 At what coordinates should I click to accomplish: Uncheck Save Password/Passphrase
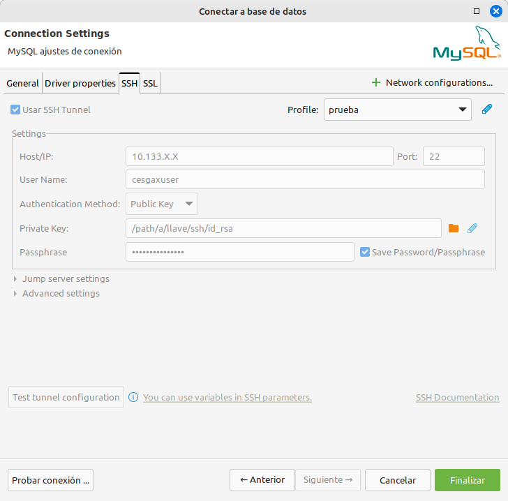365,252
